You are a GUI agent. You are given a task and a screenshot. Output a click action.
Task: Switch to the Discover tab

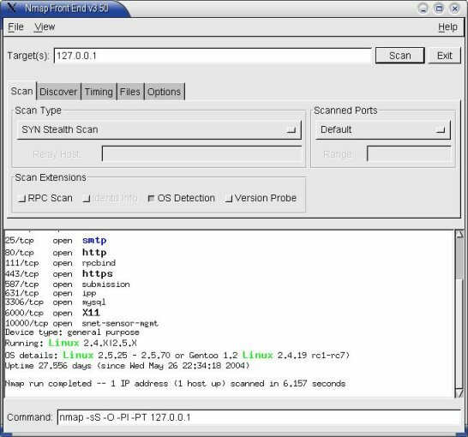coord(58,92)
